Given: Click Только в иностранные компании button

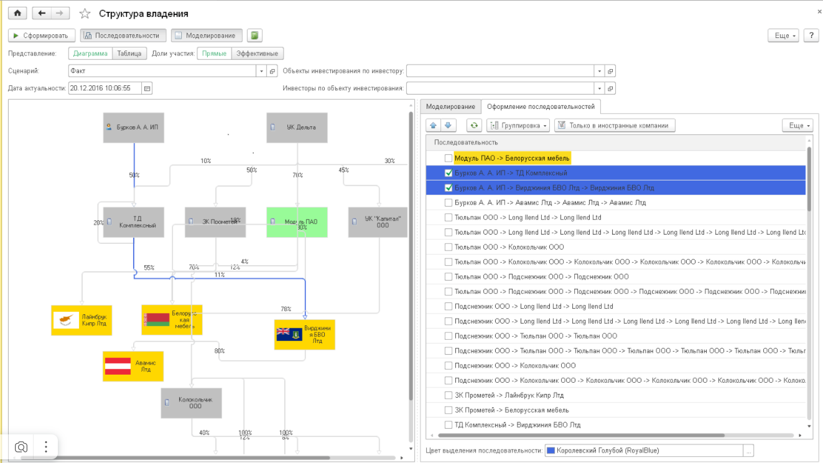Looking at the screenshot, I should [x=613, y=126].
